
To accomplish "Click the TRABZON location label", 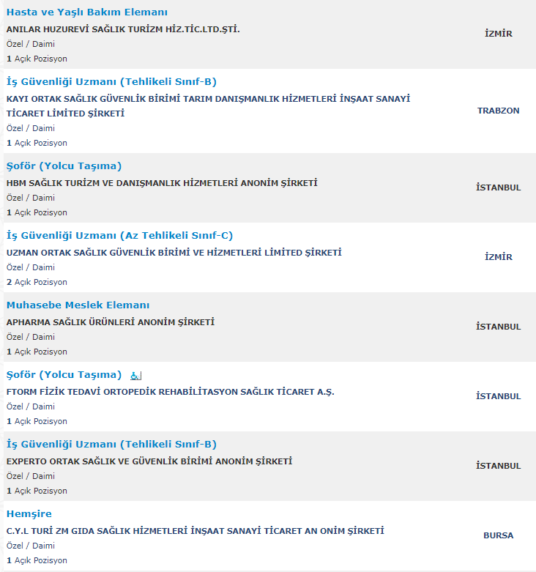I will [x=498, y=111].
